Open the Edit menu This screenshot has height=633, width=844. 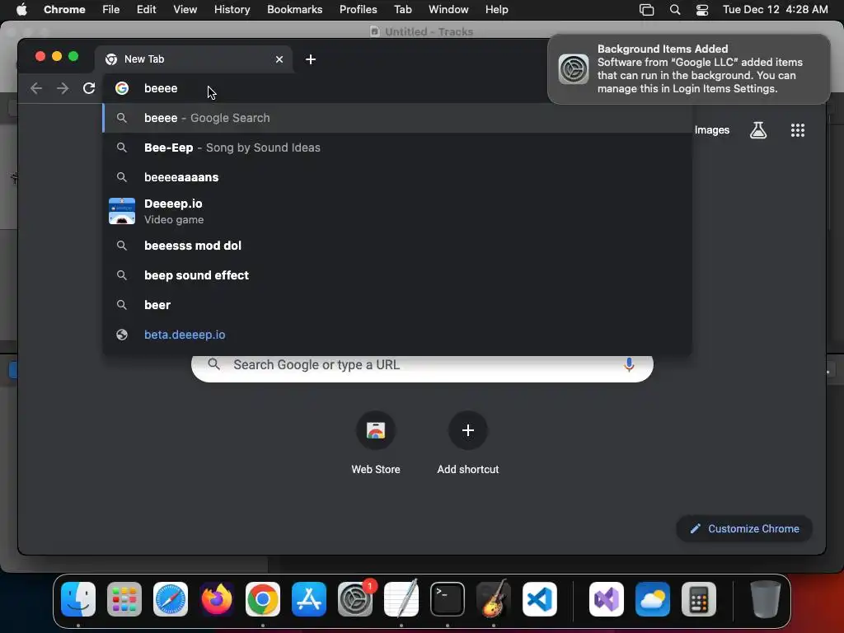coord(146,9)
